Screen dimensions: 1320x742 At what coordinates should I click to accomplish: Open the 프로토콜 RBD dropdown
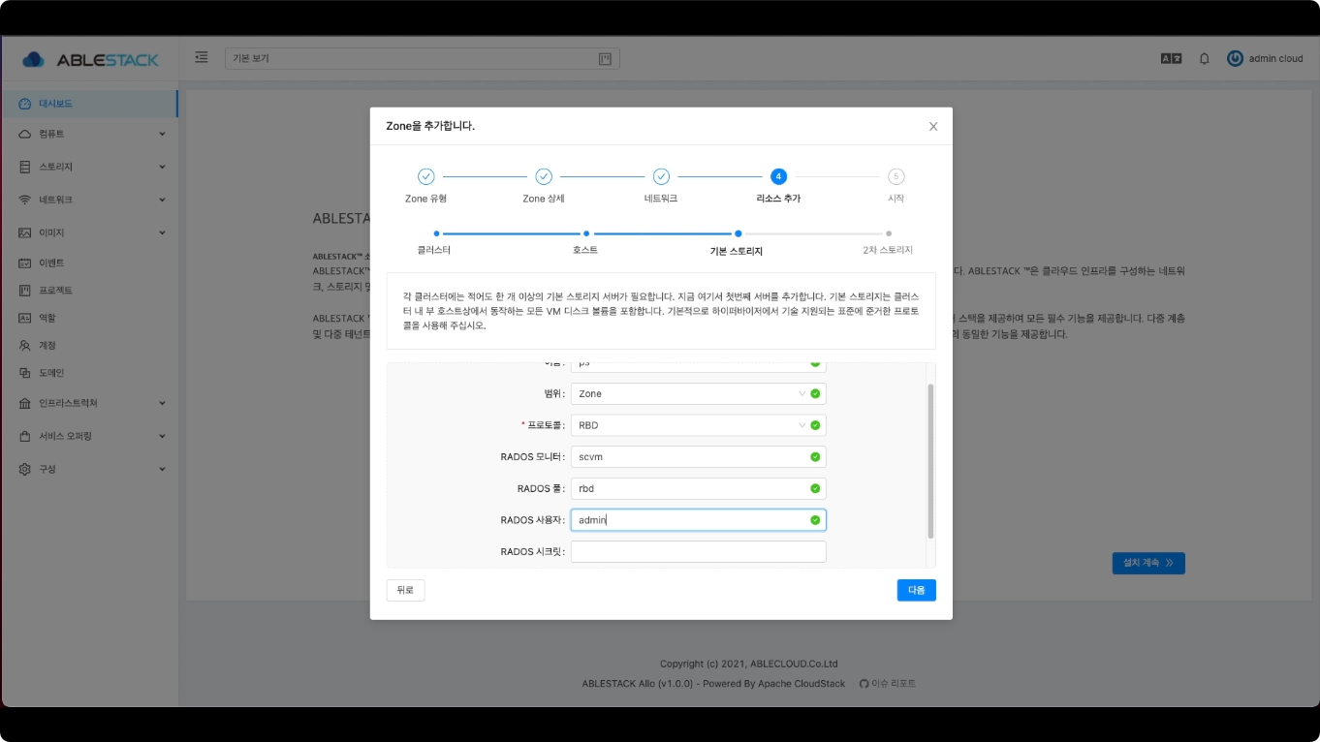click(x=698, y=425)
